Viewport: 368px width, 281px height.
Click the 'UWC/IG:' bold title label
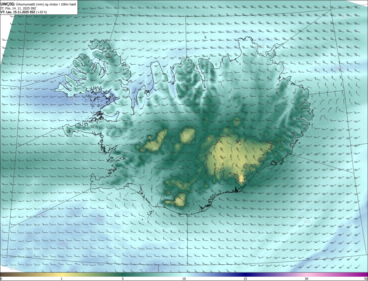(x=8, y=4)
